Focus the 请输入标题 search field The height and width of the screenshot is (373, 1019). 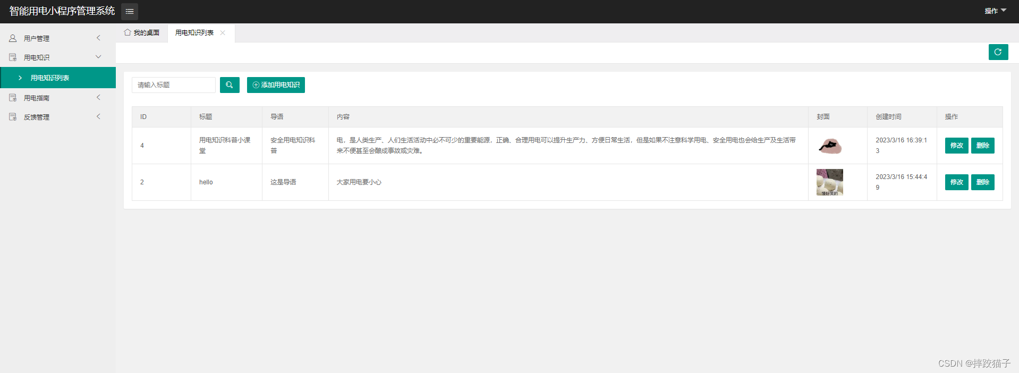[174, 85]
